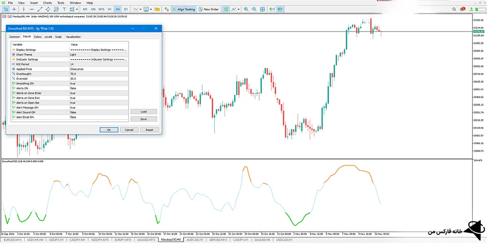Switch to Scale tab in dialog
The height and width of the screenshot is (243, 487).
click(58, 37)
